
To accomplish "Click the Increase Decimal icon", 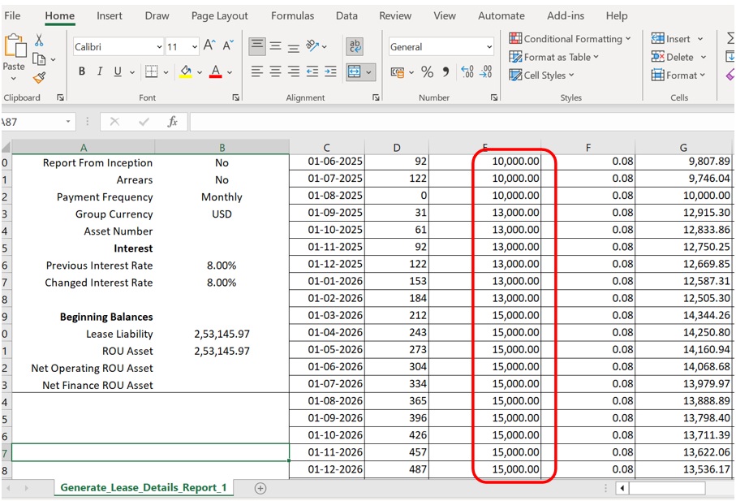I will pyautogui.click(x=467, y=72).
